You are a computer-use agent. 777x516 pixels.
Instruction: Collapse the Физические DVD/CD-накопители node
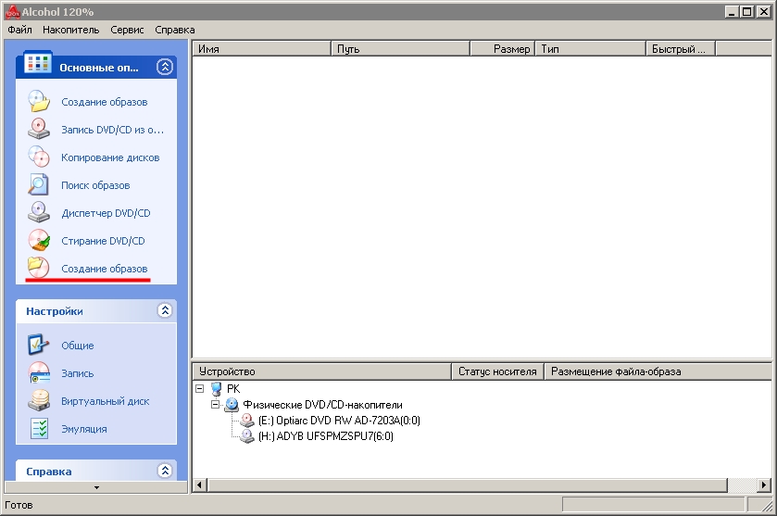[x=215, y=405]
